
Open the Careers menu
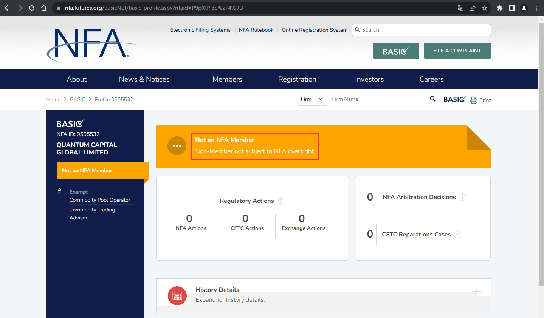[432, 79]
